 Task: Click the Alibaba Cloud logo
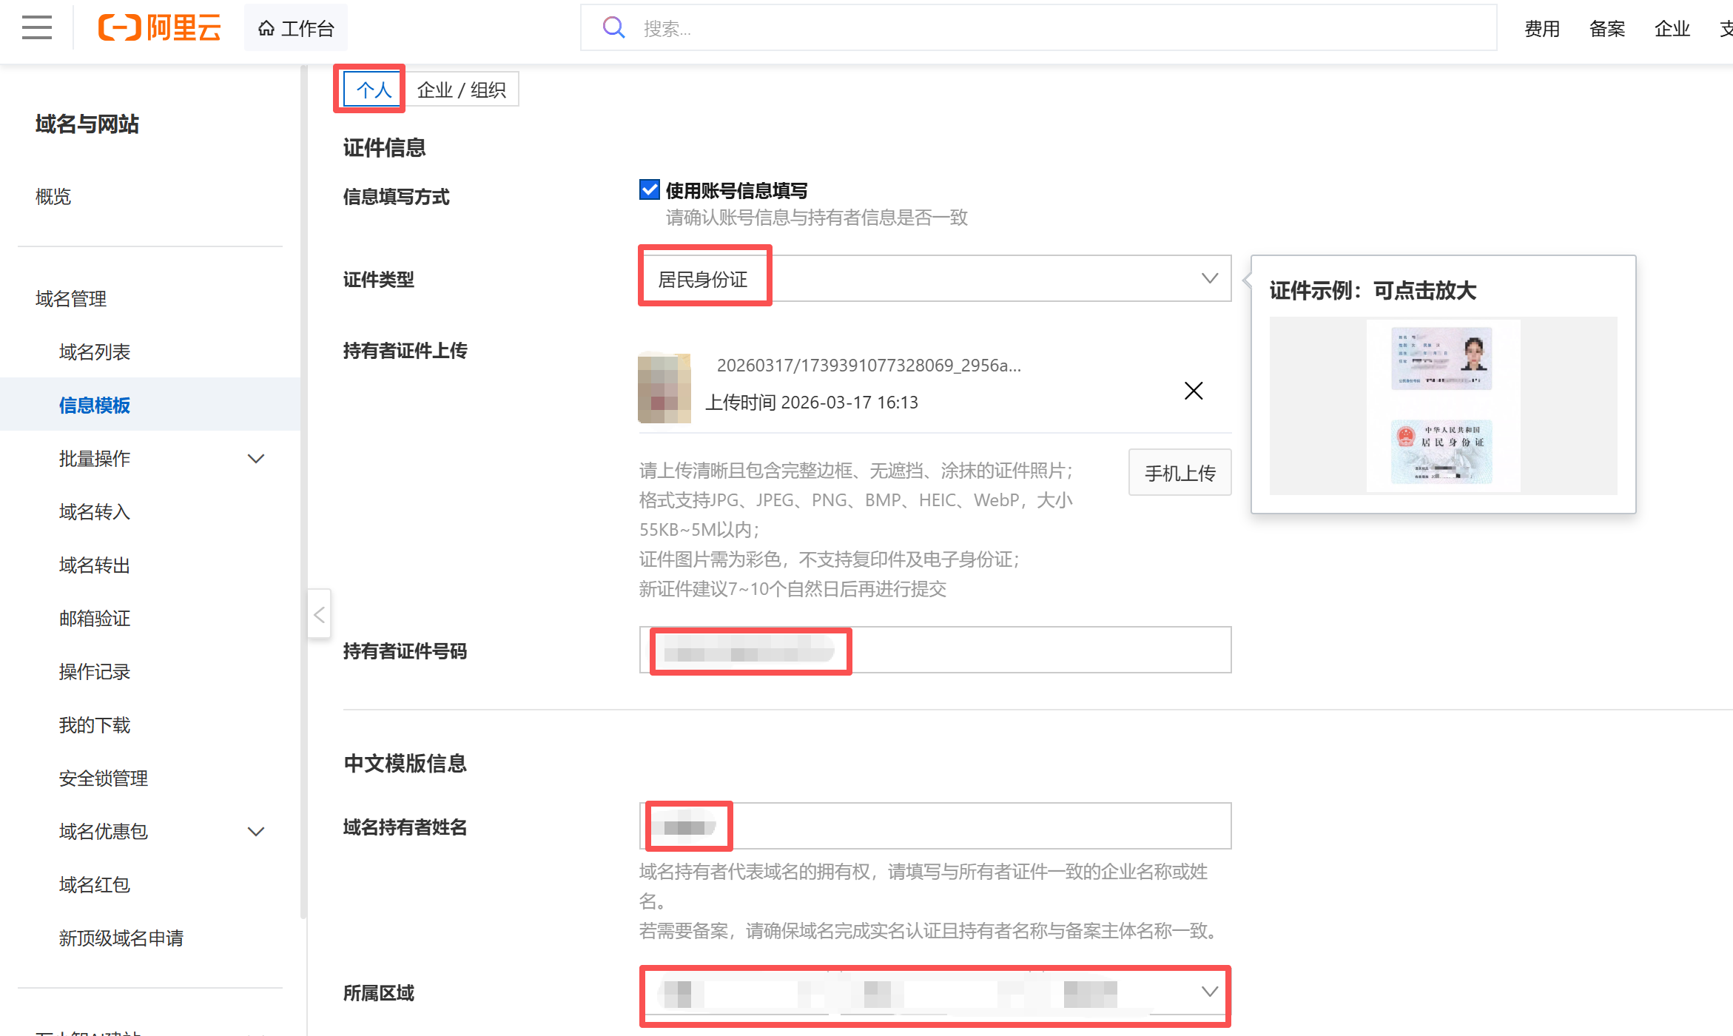160,28
